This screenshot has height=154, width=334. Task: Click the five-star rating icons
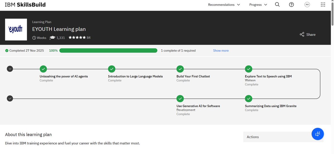(77, 37)
